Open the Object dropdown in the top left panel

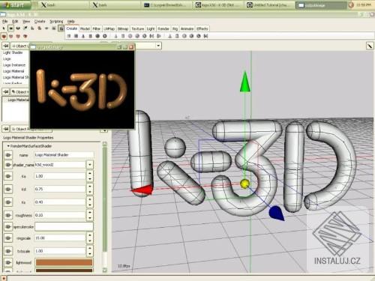[20, 46]
